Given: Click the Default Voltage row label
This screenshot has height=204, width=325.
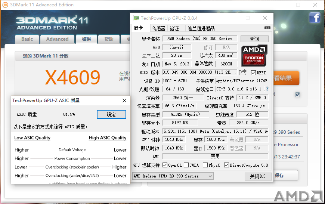Looking at the screenshot, I should [72, 150].
